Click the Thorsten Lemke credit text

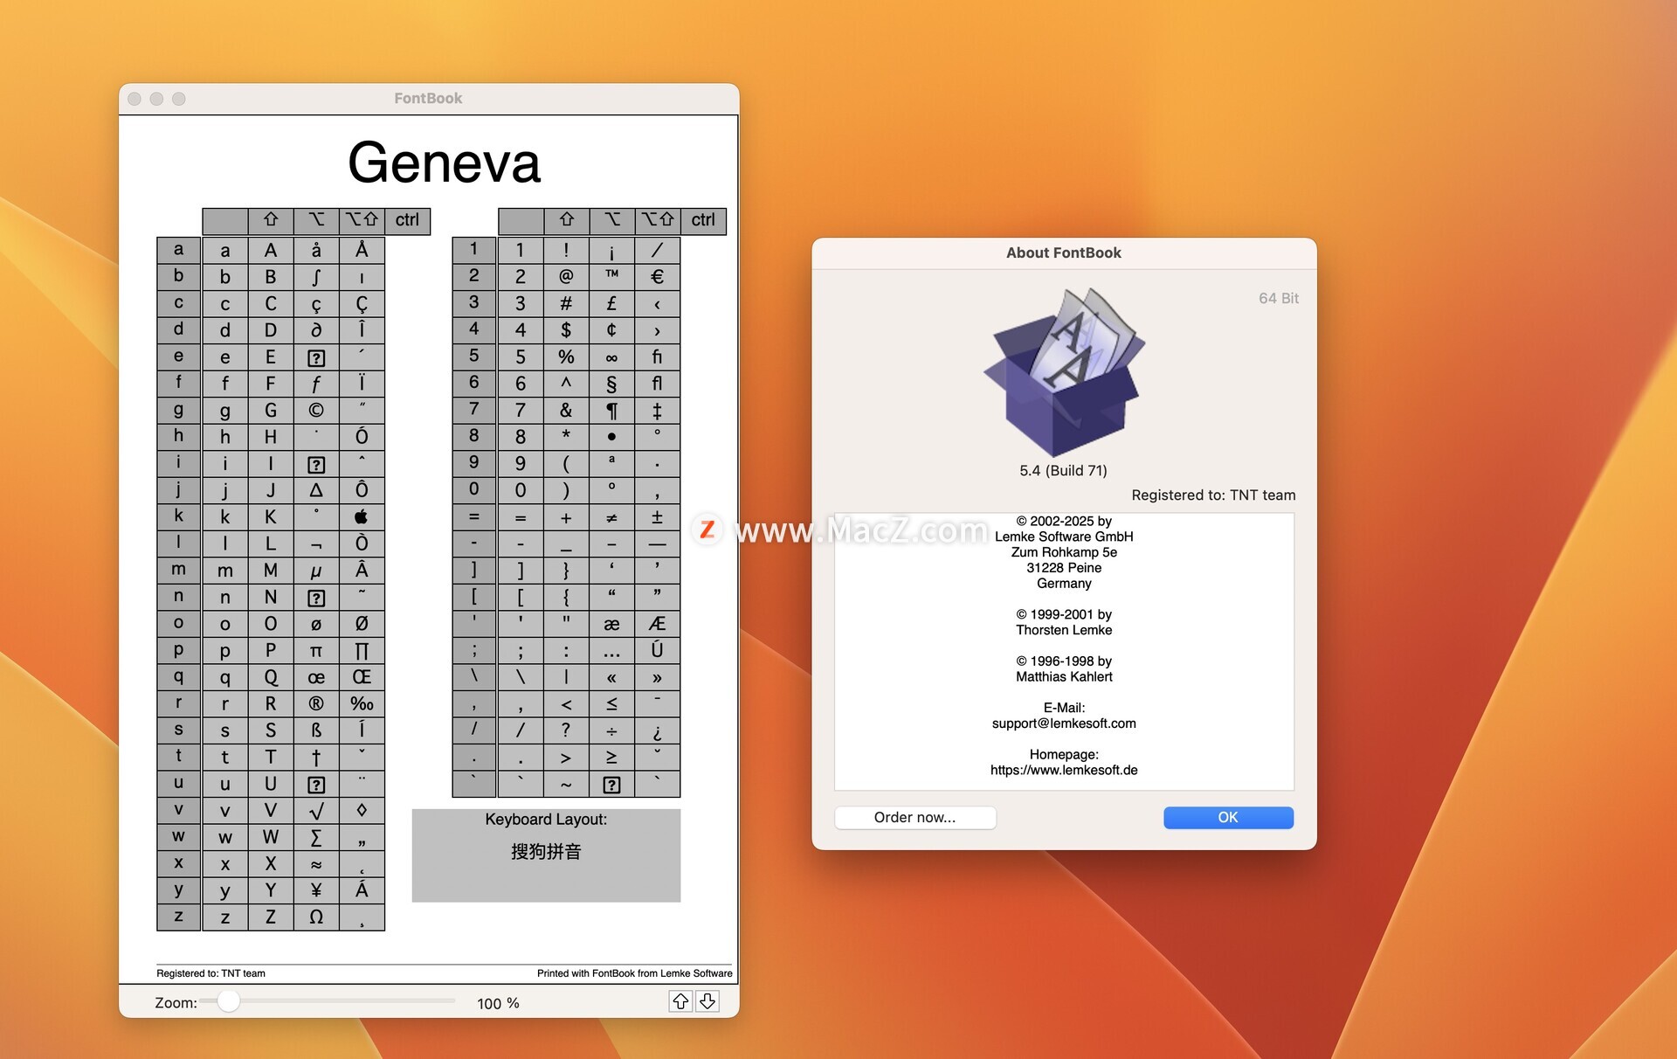pos(1064,630)
